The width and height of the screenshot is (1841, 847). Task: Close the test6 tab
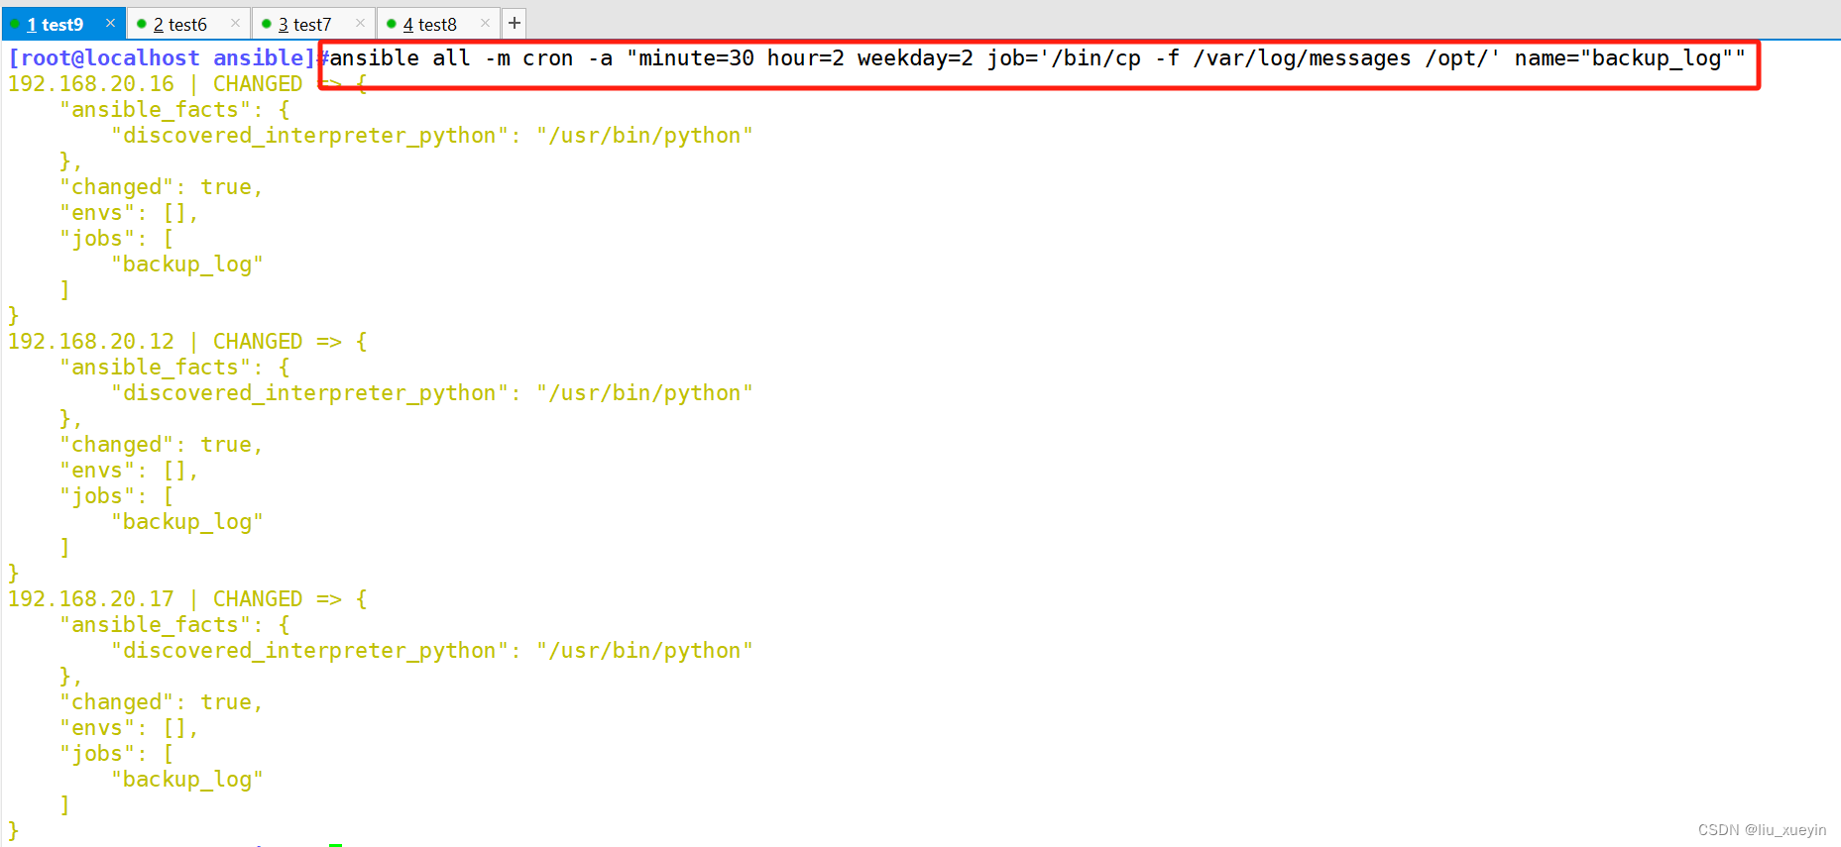click(235, 23)
